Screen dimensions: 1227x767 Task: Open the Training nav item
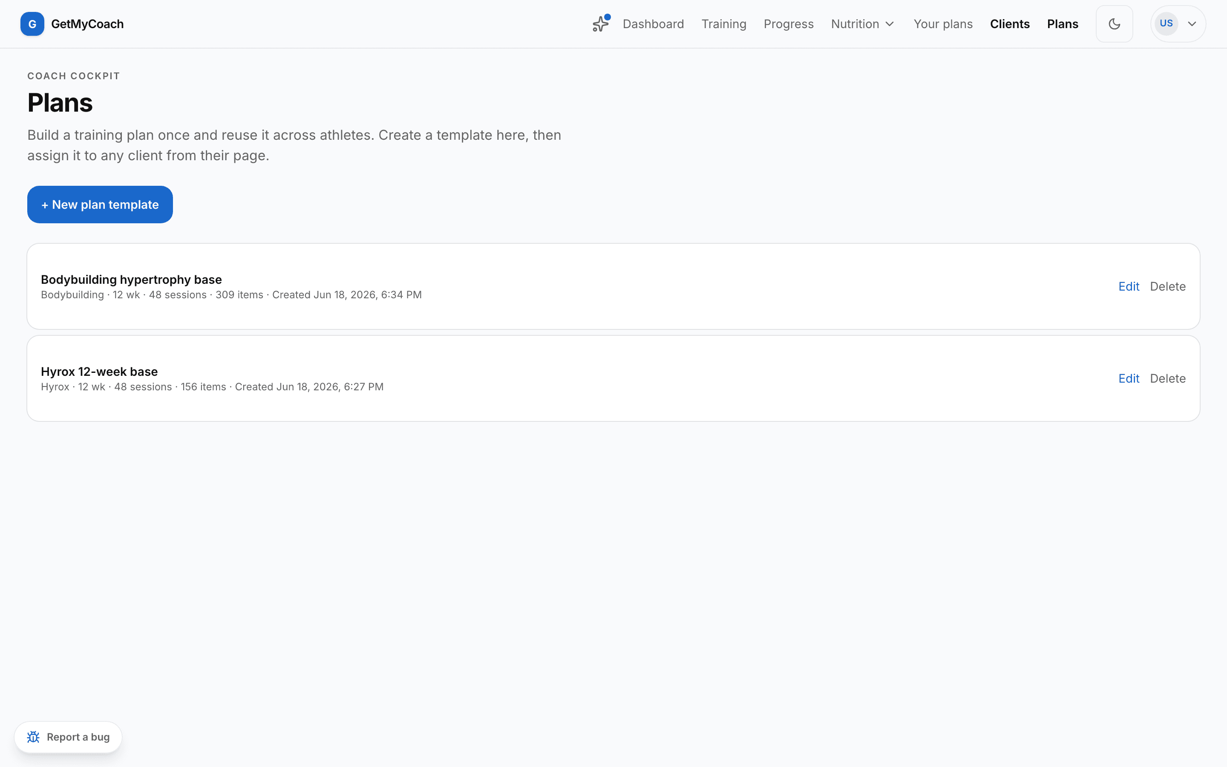point(723,24)
